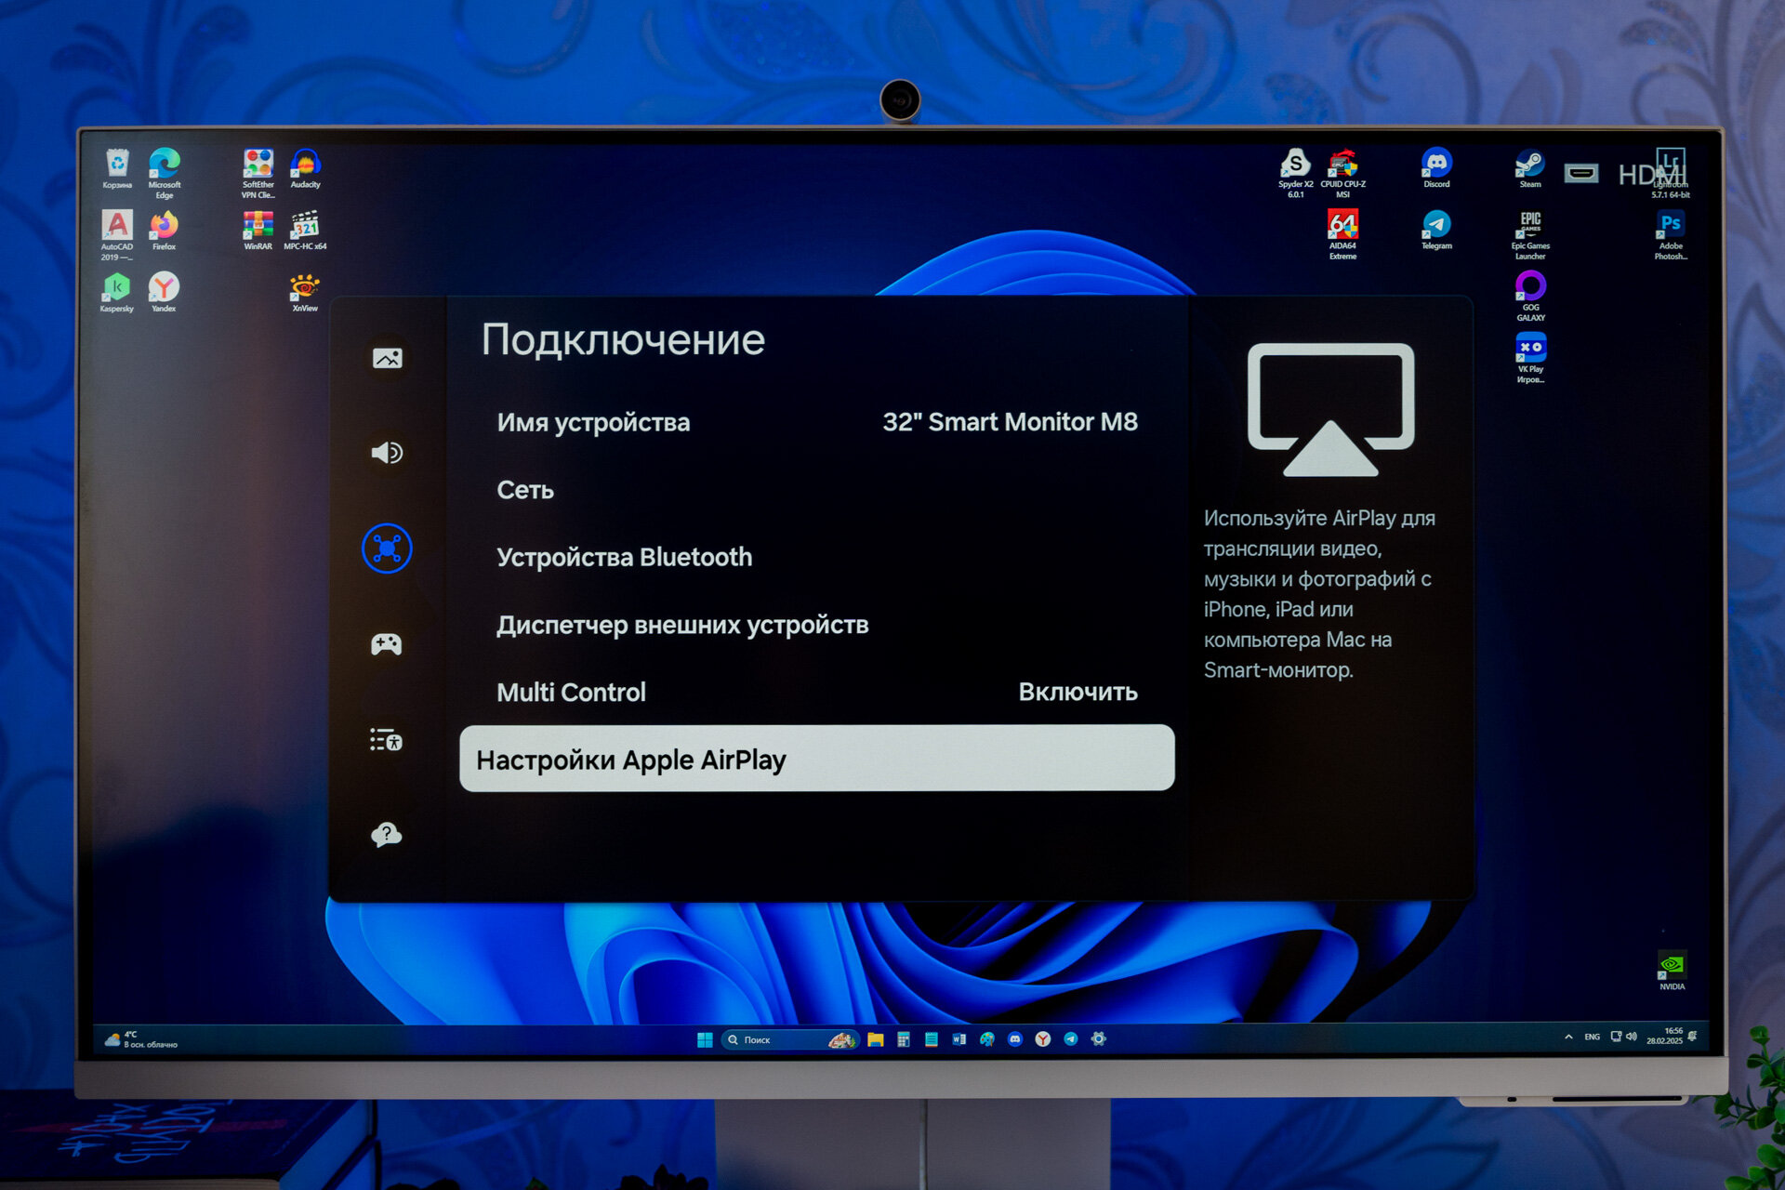Open volume speaker tray icon
Viewport: 1785px width, 1190px height.
pyautogui.click(x=1632, y=1037)
